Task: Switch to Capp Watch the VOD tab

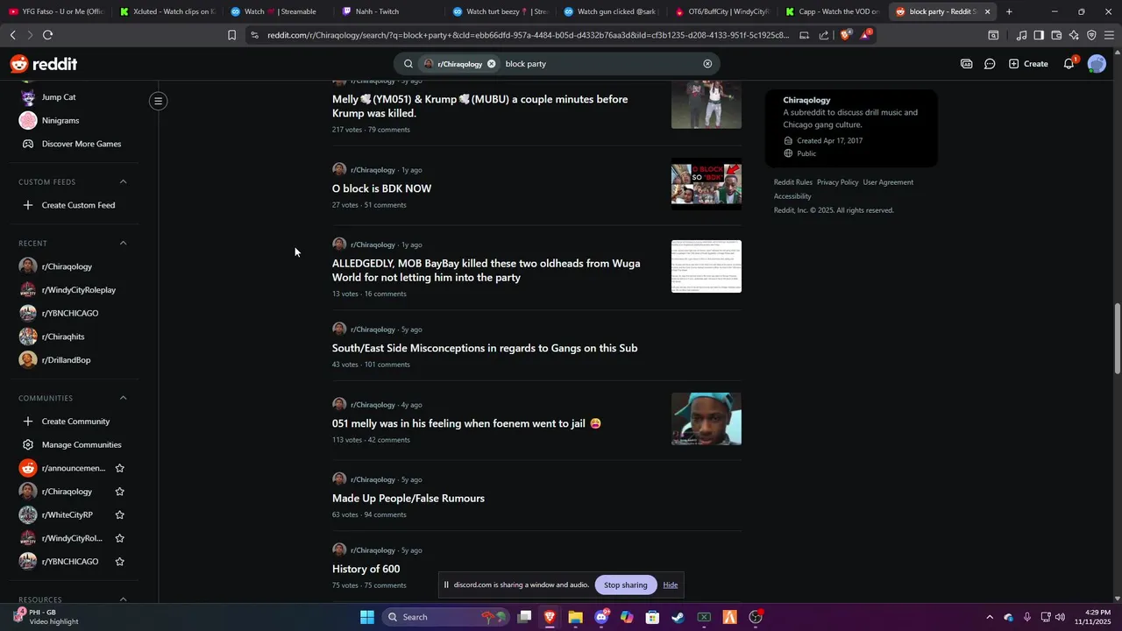Action: click(x=831, y=11)
